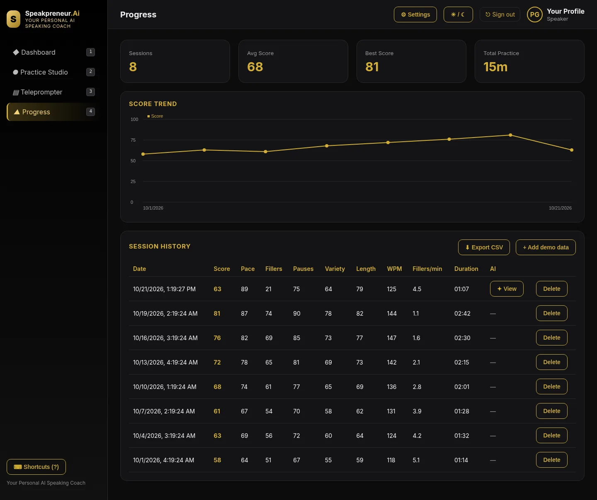Click Your Profile name in header
Viewport: 597px width, 500px height.
(565, 11)
